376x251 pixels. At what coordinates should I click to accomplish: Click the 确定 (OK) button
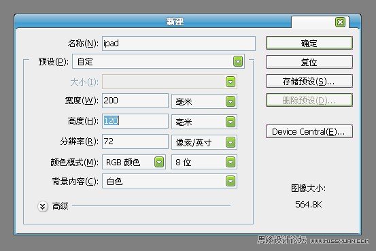coord(309,43)
